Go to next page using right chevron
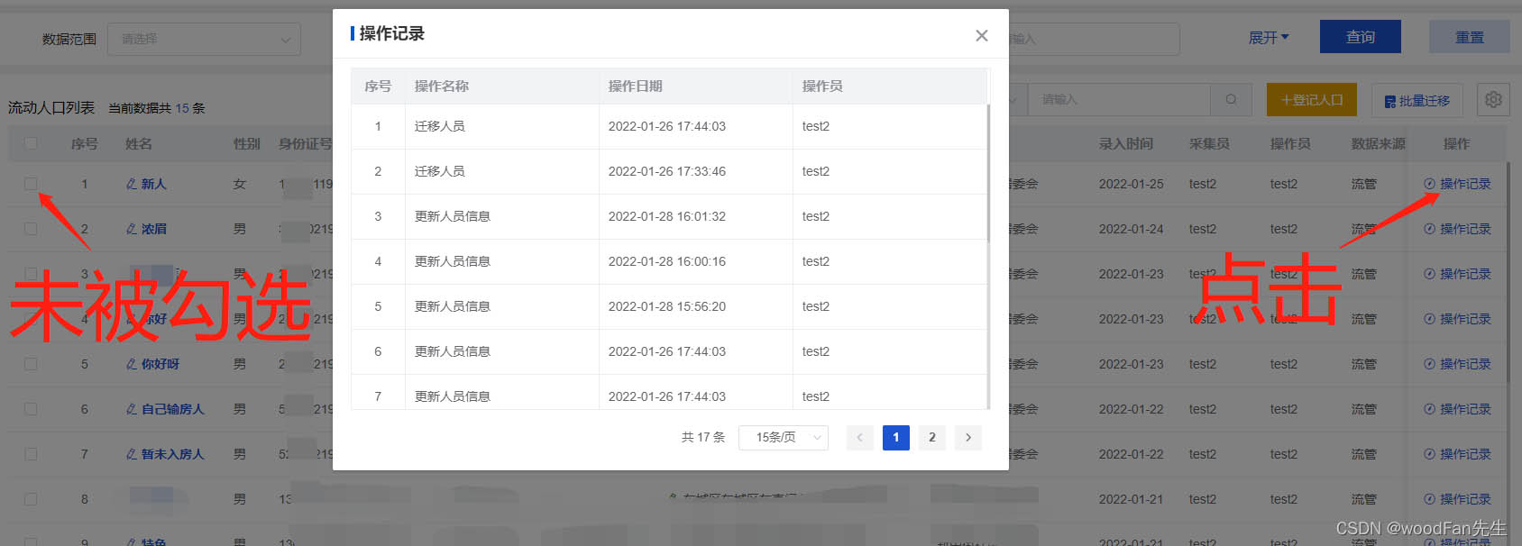Screen dimensions: 1522x546 click(968, 438)
